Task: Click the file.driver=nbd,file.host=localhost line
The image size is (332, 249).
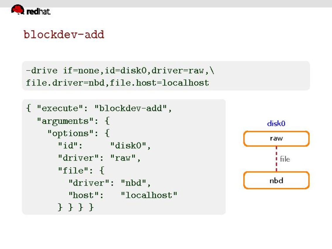Action: (117, 83)
